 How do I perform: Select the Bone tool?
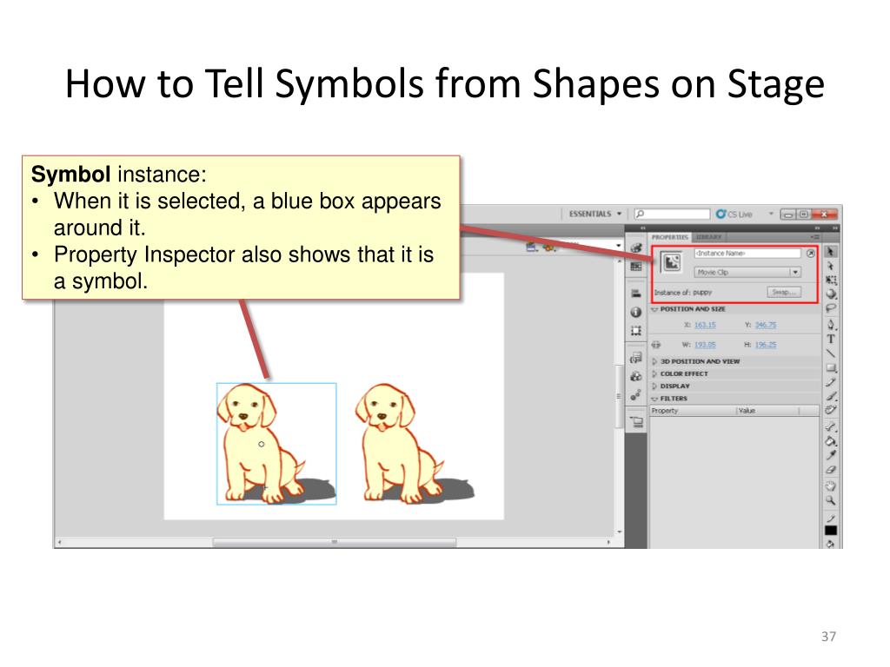coord(830,426)
